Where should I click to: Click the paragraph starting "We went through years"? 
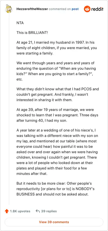[x=56, y=71]
